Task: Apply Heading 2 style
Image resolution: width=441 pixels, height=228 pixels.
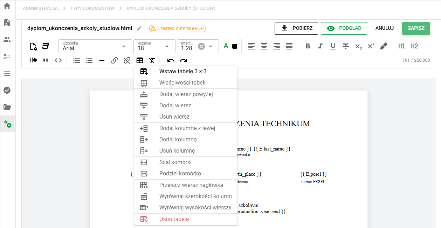Action: [x=414, y=46]
